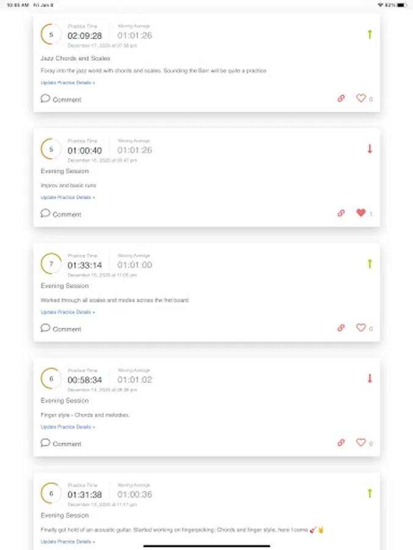The height and width of the screenshot is (550, 413).
Task: Expand Update Practice Details for scales and modes session
Action: click(68, 312)
